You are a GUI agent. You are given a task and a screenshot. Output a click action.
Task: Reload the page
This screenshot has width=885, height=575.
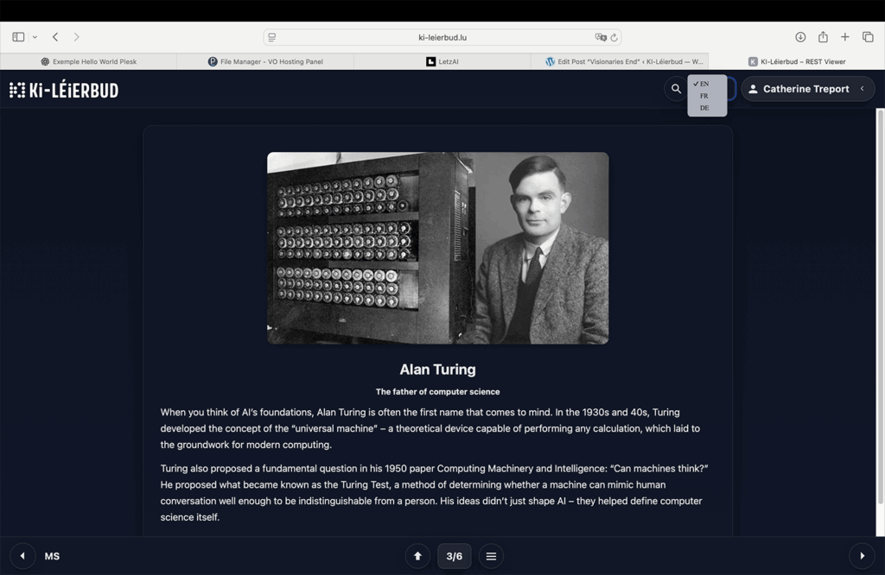(614, 37)
